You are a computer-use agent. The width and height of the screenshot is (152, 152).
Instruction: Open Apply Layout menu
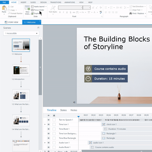(x=39, y=7)
